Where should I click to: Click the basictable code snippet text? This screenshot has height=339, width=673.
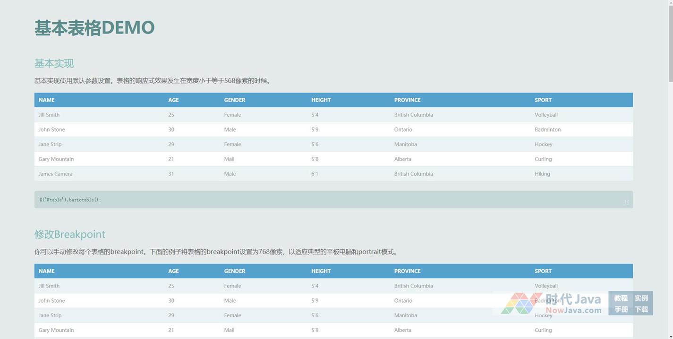pos(70,200)
